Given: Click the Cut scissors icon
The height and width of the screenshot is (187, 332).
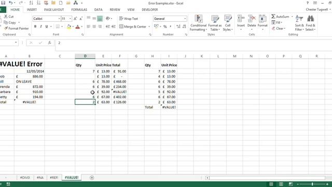Looking at the screenshot, I should (x=6, y=17).
